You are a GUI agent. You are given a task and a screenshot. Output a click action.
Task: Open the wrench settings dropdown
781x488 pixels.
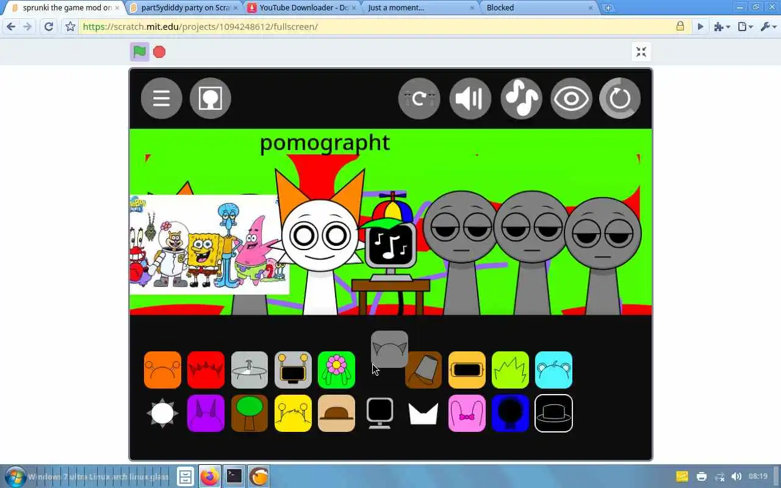[768, 27]
